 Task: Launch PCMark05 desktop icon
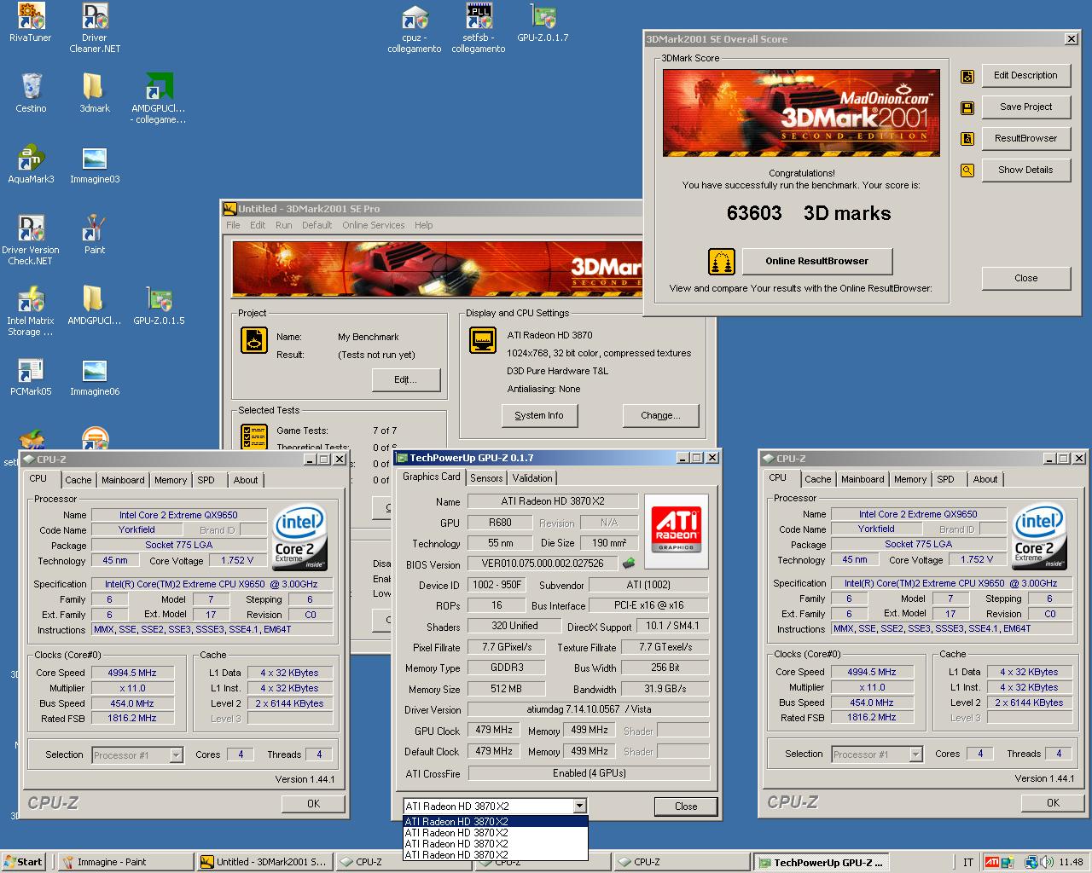click(x=31, y=370)
